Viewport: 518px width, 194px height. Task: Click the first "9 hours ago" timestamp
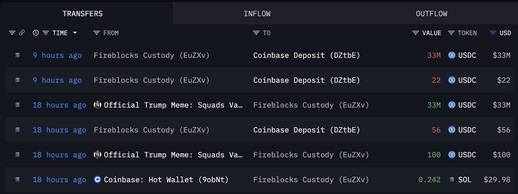[57, 55]
